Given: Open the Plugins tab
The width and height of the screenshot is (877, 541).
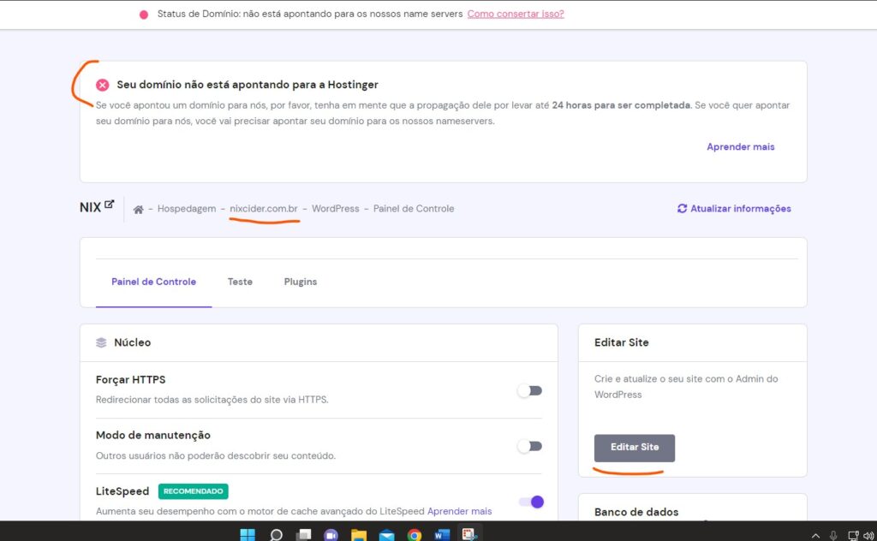Looking at the screenshot, I should coord(301,282).
